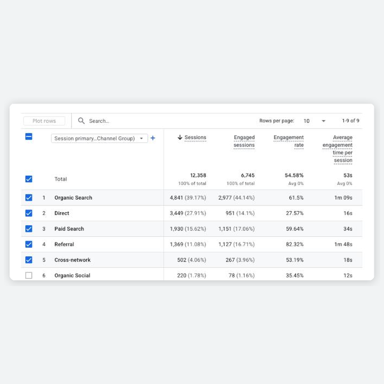
Task: Select the Organic Search channel name
Action: (73, 198)
